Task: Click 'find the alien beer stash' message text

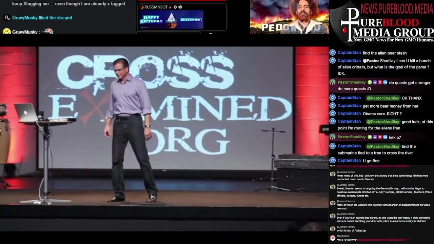Action: coord(384,53)
